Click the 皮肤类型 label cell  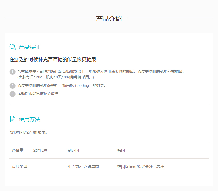click(20, 167)
